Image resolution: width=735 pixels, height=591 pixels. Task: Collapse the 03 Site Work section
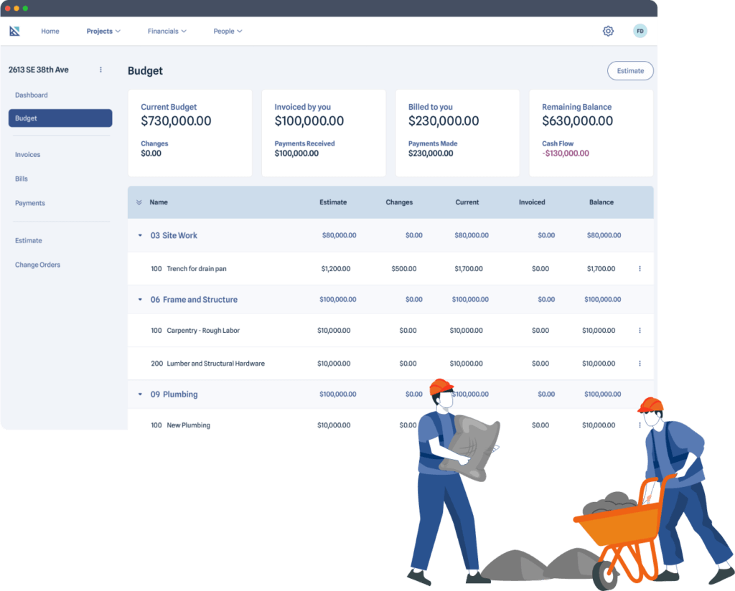140,235
